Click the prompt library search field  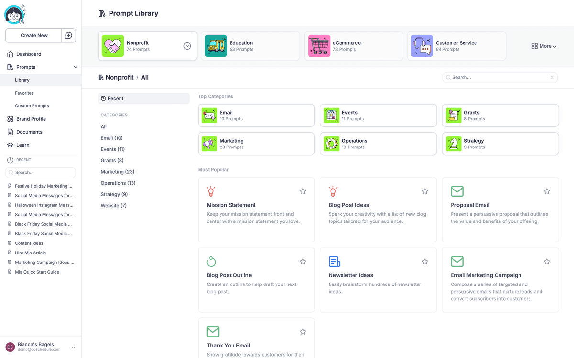pyautogui.click(x=497, y=77)
